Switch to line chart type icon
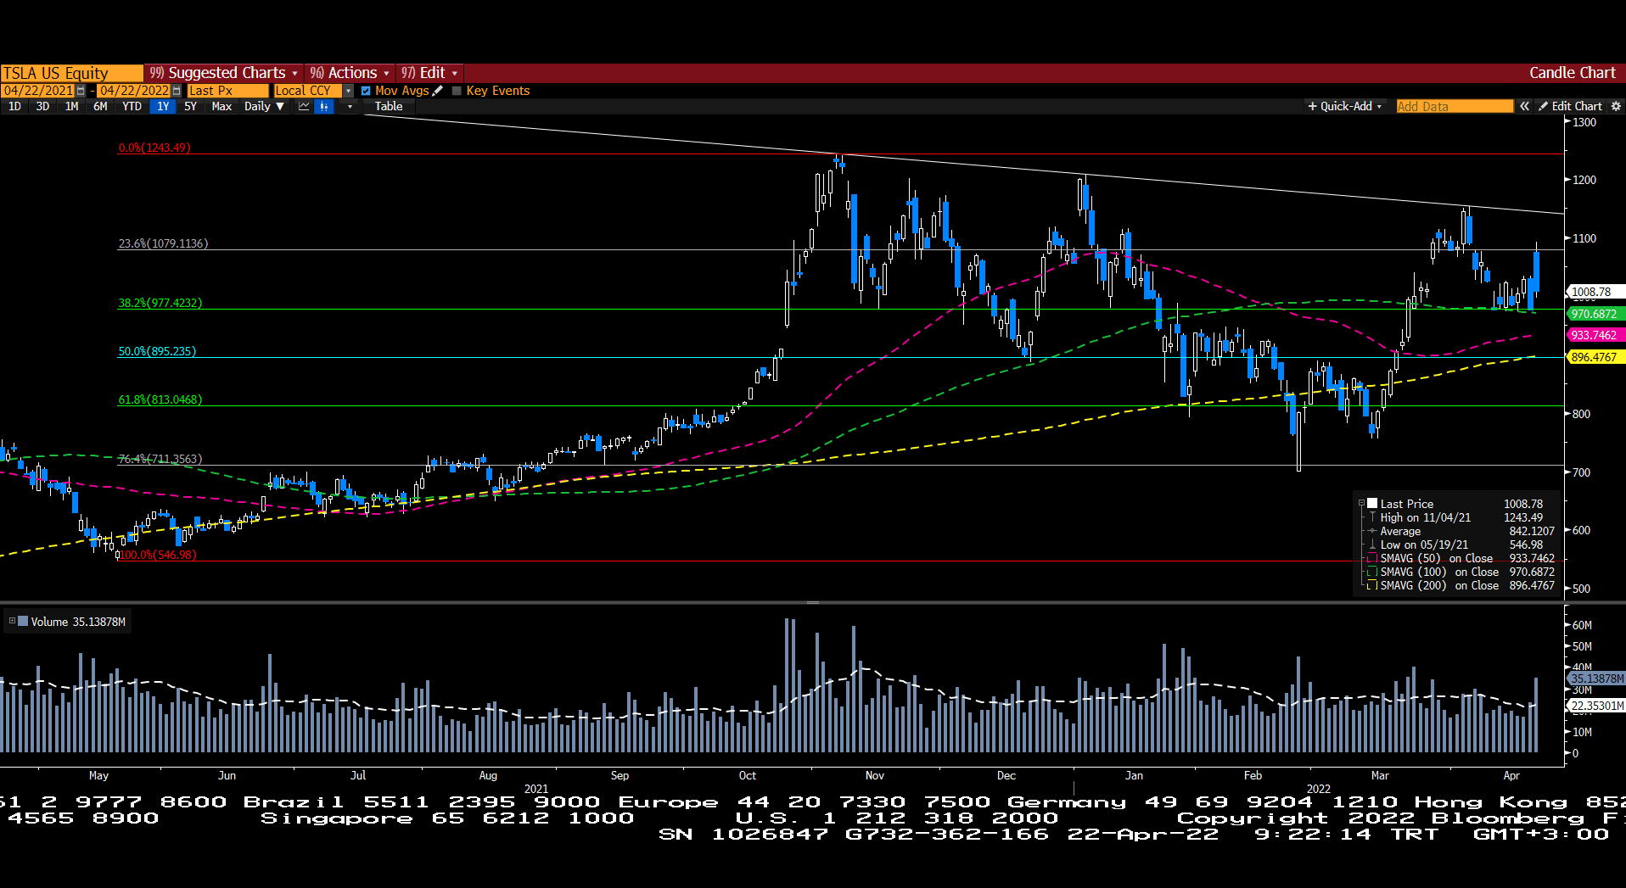This screenshot has width=1626, height=888. (x=304, y=106)
